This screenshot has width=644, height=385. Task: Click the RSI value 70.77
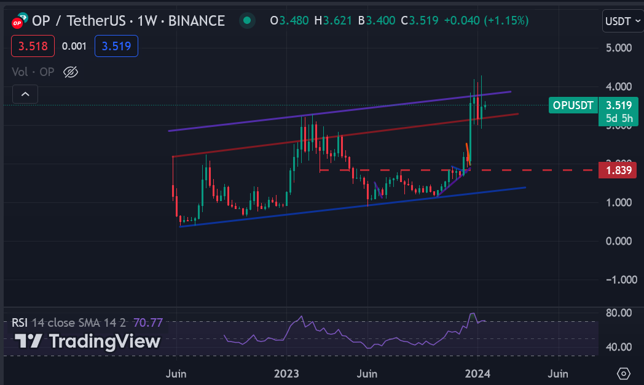[x=148, y=322]
